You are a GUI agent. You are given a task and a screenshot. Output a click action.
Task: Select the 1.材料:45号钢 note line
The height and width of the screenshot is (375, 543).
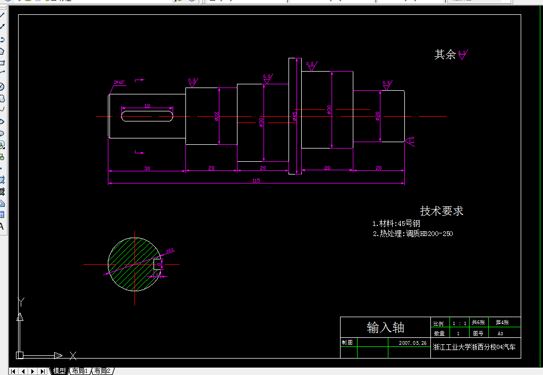(x=396, y=224)
